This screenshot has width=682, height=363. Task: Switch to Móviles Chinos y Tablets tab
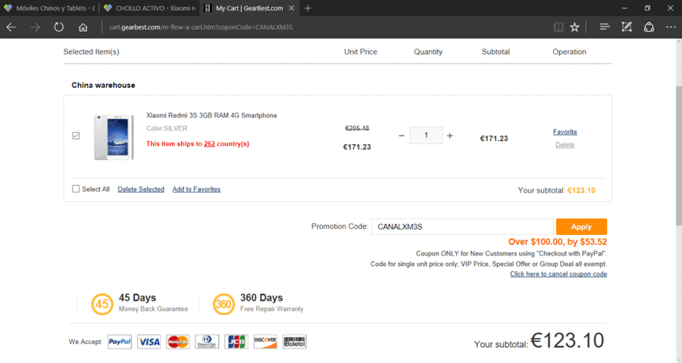pyautogui.click(x=49, y=8)
